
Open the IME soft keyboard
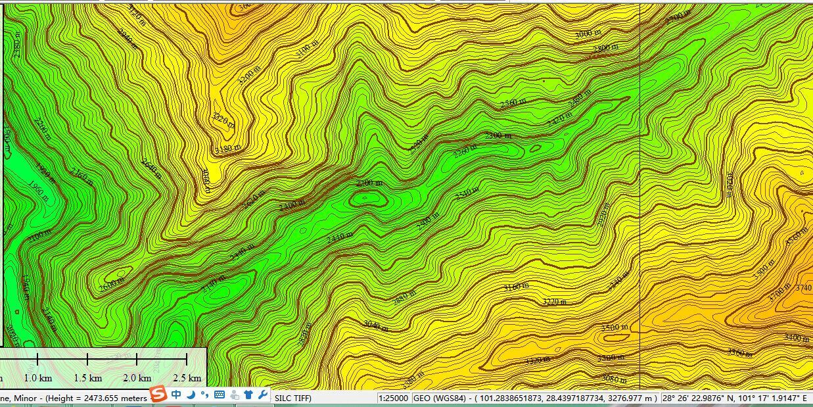coord(220,395)
